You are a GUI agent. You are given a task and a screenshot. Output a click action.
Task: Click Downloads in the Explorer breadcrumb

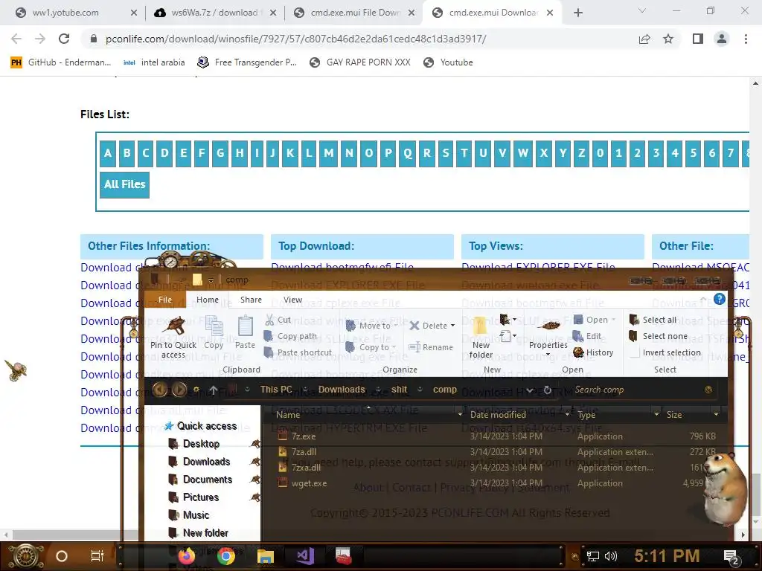(342, 390)
